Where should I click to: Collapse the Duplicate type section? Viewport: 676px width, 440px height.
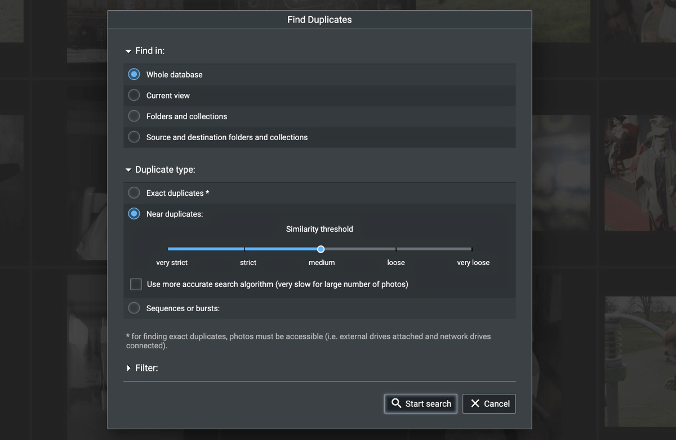(x=128, y=169)
